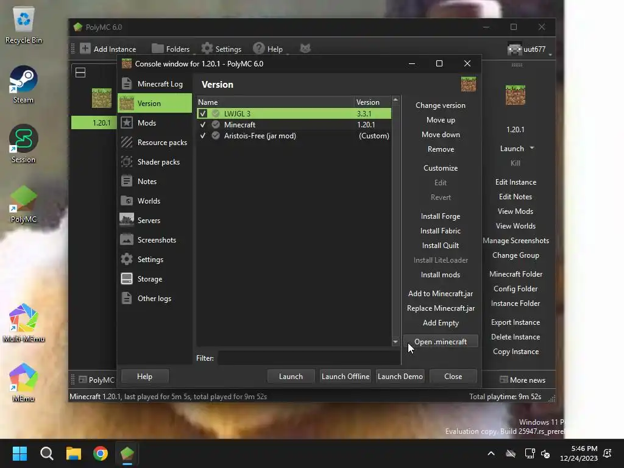Click the scroll up arrow of version list
The width and height of the screenshot is (624, 468).
395,100
